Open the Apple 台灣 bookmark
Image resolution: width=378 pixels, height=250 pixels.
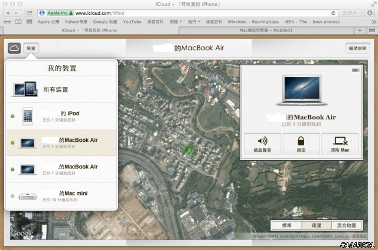coord(48,22)
